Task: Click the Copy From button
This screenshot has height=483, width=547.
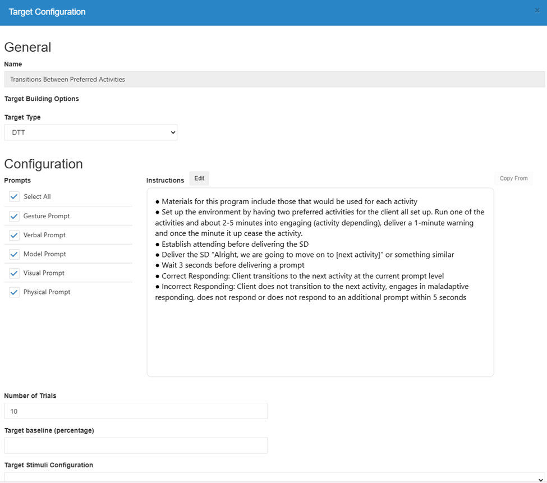Action: [513, 178]
